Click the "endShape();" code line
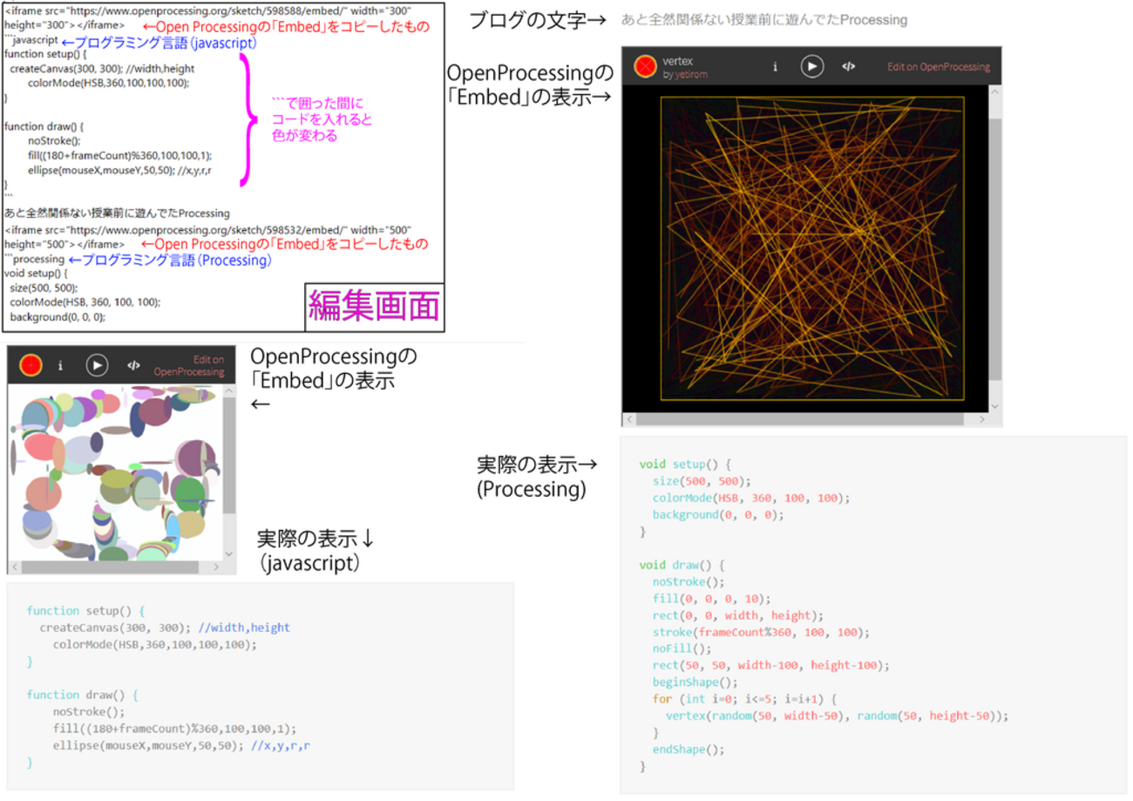 tap(689, 749)
